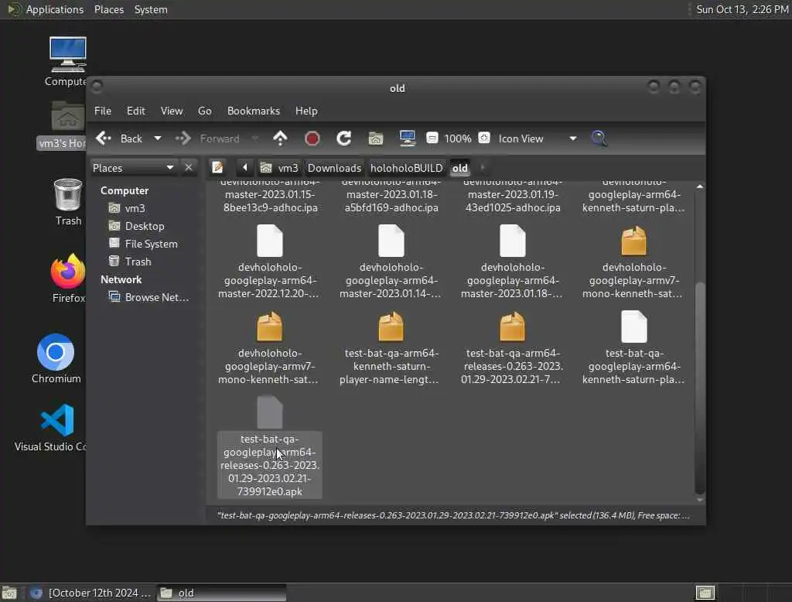Toggle text-based location entry pencil icon
Image resolution: width=792 pixels, height=602 pixels.
[217, 167]
